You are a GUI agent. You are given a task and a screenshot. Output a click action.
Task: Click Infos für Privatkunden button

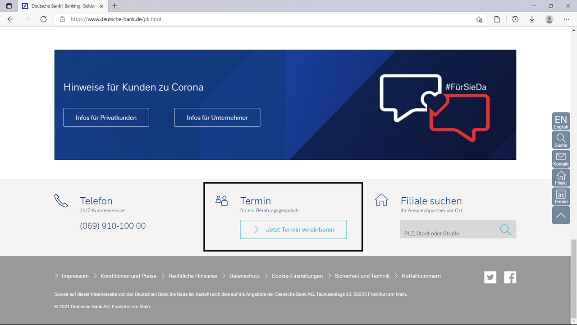pos(106,117)
